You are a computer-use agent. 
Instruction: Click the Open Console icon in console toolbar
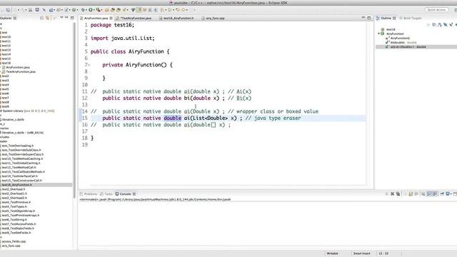click(x=455, y=193)
